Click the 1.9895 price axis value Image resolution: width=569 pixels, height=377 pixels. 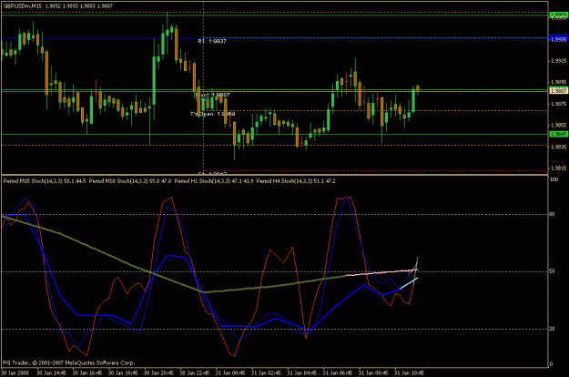pos(559,82)
